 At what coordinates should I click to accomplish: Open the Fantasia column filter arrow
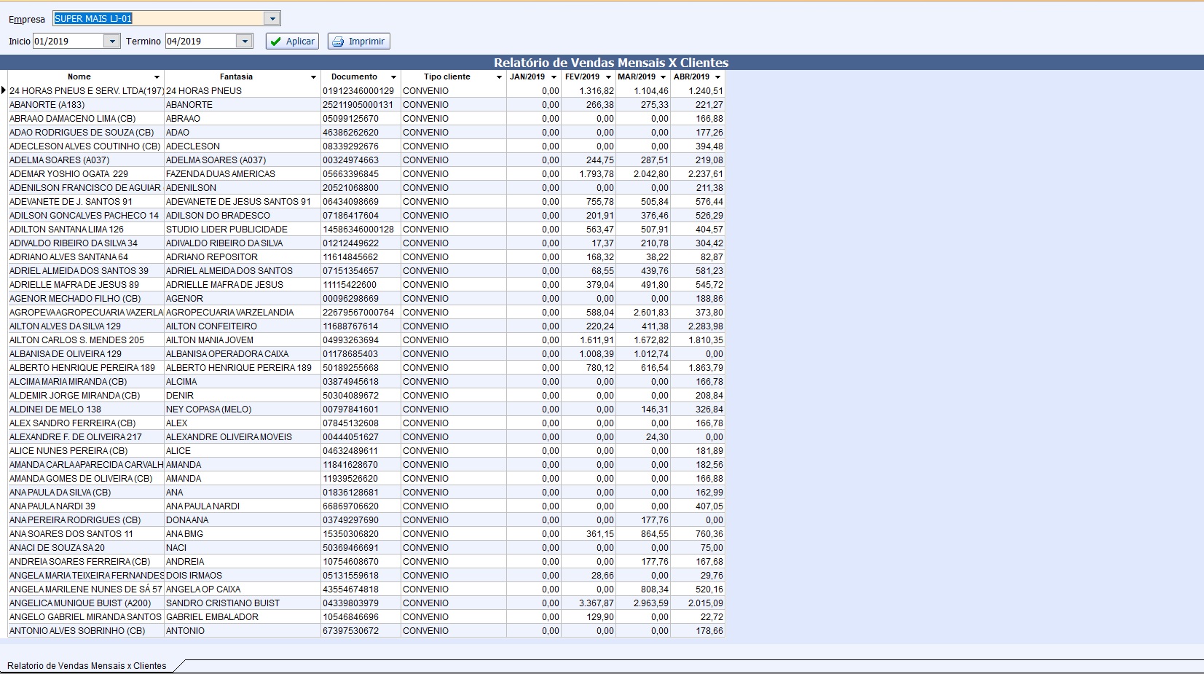tap(313, 77)
